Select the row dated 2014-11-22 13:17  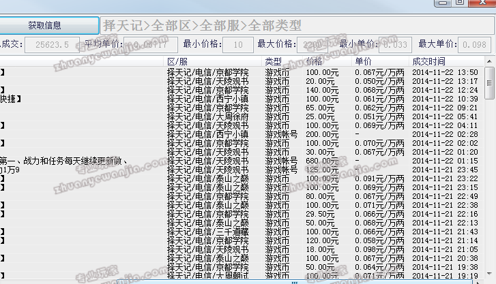(242, 81)
